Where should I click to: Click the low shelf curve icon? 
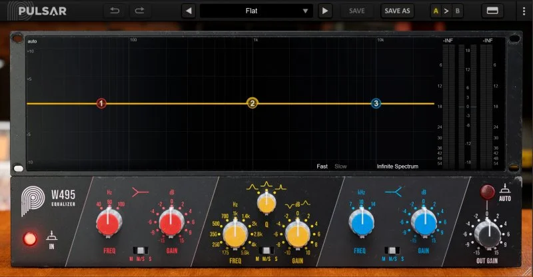pos(140,192)
